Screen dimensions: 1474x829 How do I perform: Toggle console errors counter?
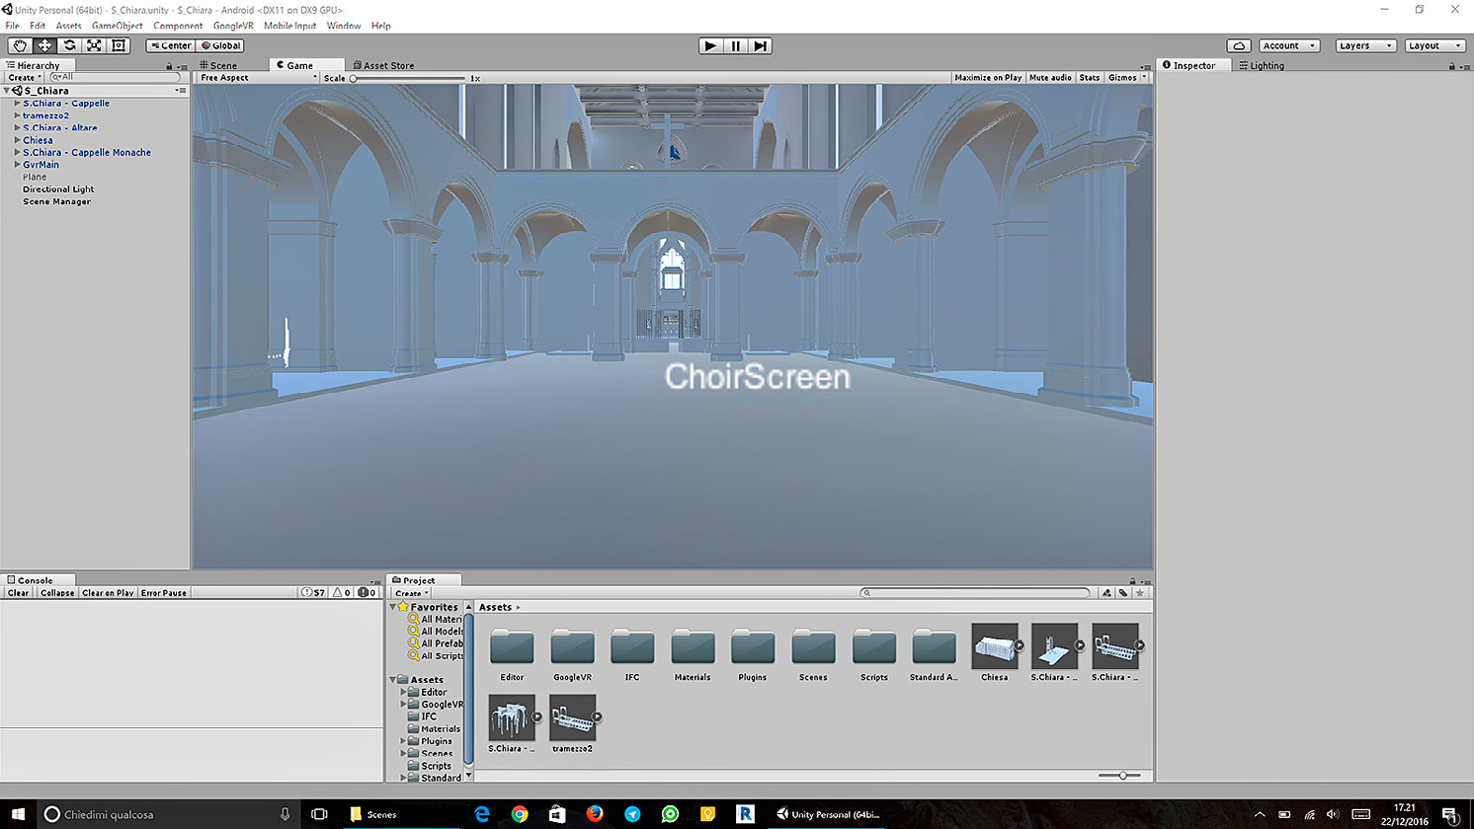coord(367,593)
